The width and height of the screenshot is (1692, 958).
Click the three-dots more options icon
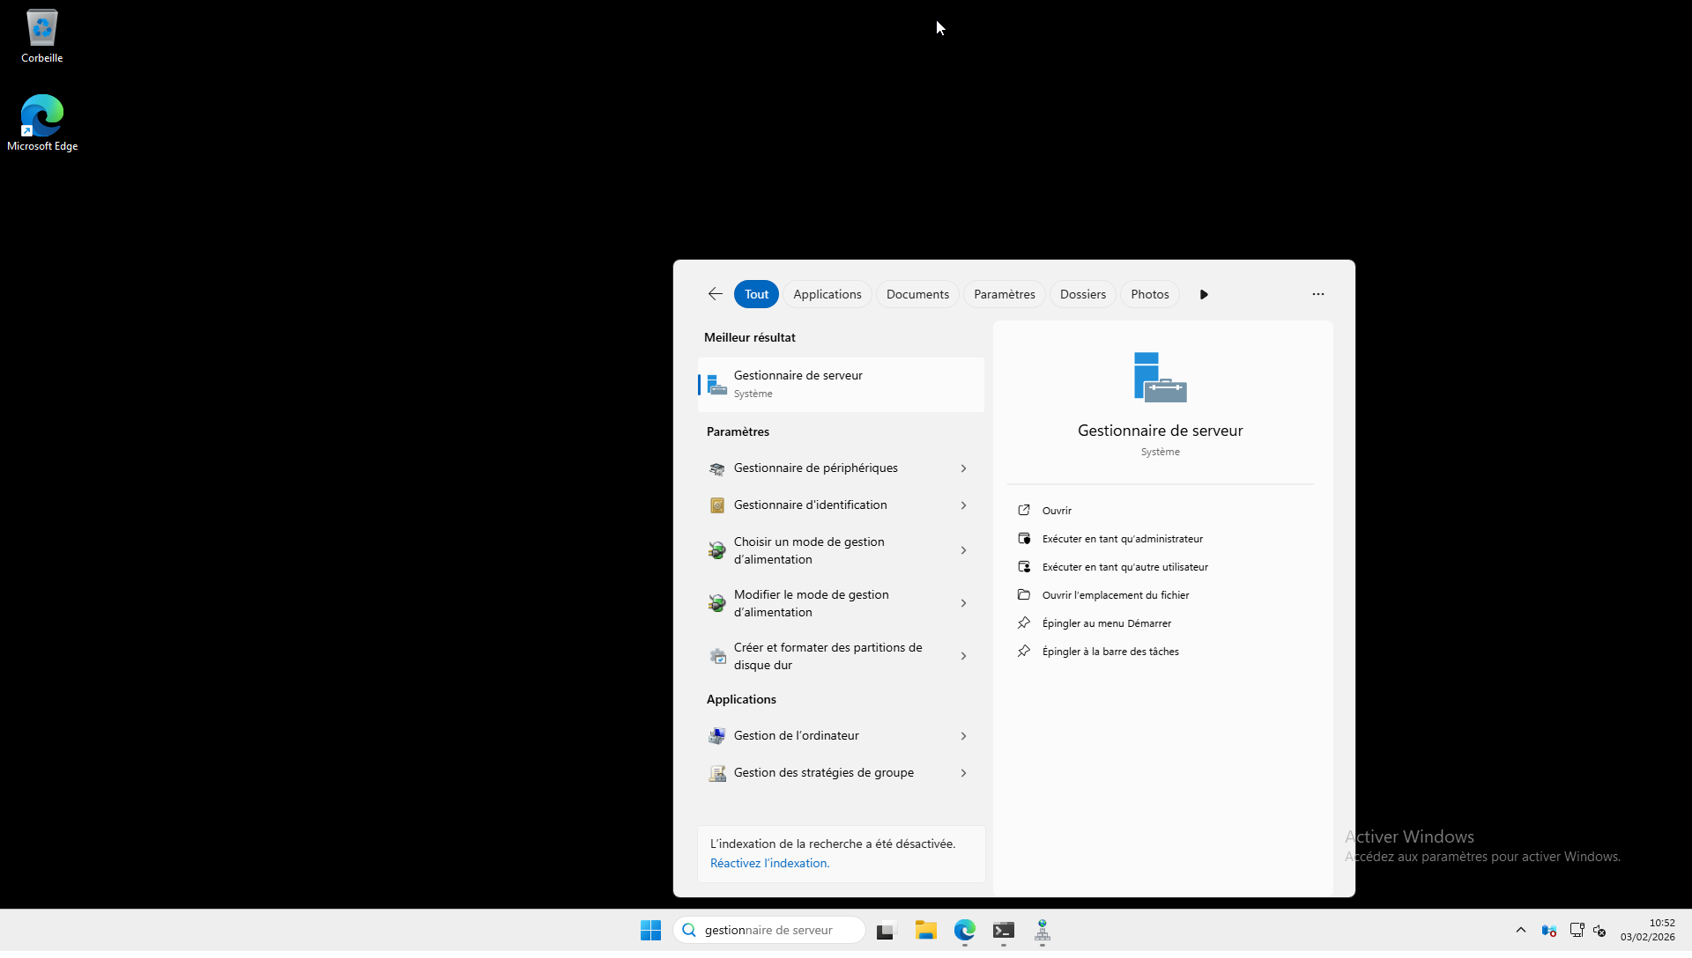click(x=1318, y=294)
